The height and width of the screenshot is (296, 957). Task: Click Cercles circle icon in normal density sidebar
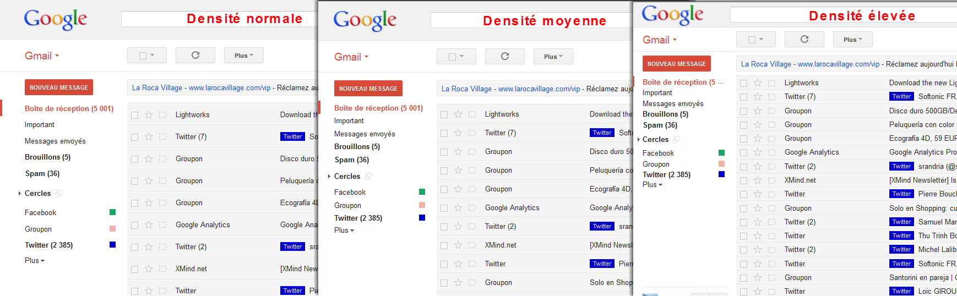(58, 193)
